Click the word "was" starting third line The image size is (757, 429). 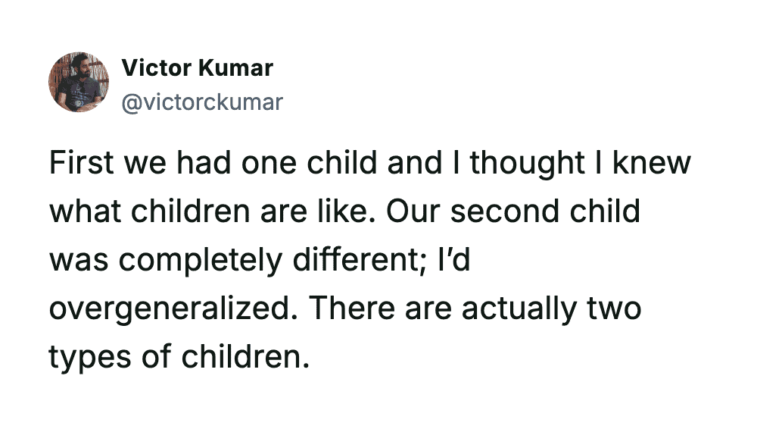coord(79,261)
